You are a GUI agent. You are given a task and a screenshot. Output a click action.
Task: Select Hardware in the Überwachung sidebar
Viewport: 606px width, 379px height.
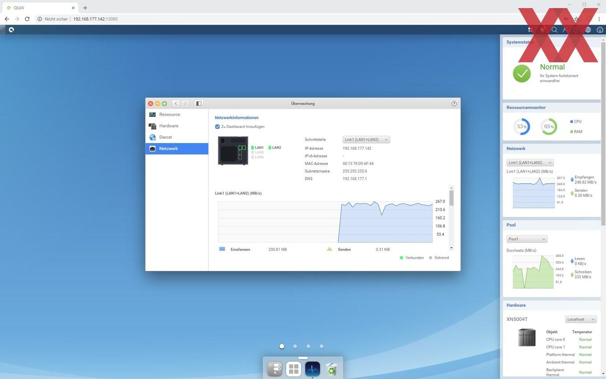(177, 126)
